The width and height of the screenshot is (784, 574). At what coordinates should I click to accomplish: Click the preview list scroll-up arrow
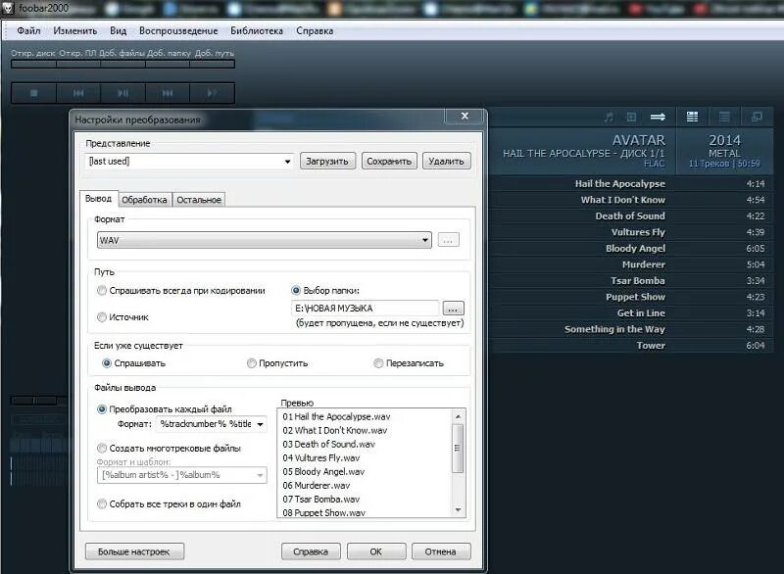coord(458,416)
